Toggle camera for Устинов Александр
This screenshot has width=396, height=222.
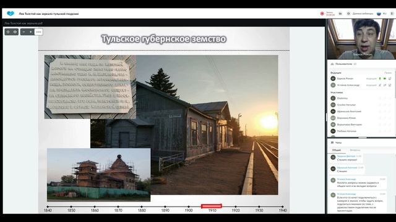pyautogui.click(x=385, y=85)
